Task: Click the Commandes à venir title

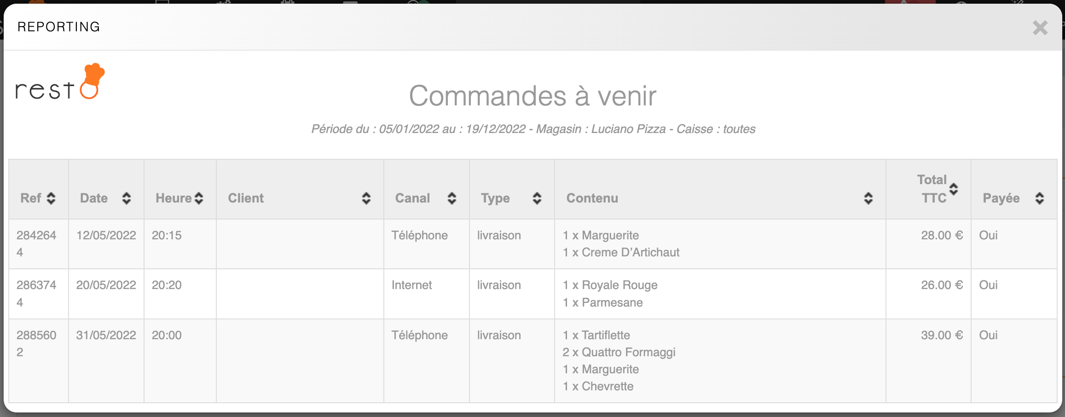Action: [532, 96]
